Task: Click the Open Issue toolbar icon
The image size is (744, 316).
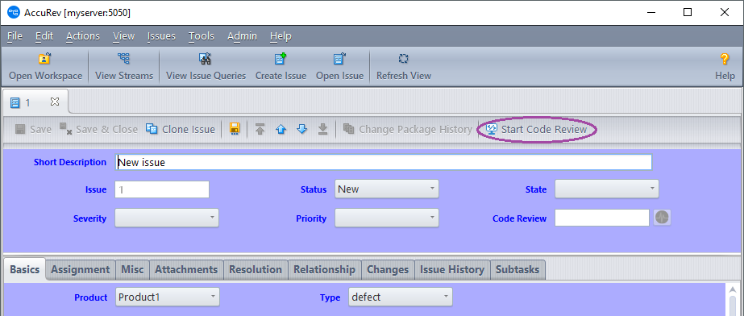Action: 339,59
